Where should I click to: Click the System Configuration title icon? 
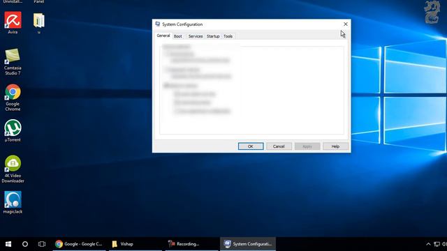[158, 24]
